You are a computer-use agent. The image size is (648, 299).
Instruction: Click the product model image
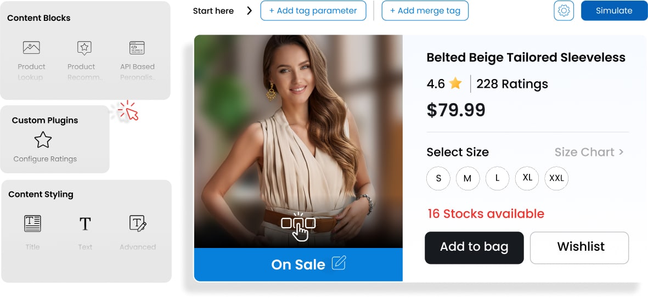point(298,137)
